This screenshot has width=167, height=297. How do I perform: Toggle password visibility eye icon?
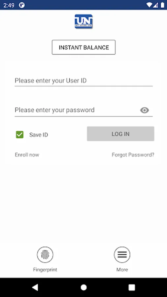pyautogui.click(x=145, y=110)
